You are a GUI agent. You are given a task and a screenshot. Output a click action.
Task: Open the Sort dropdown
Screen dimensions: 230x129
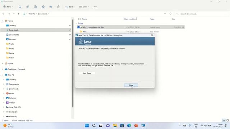[70, 7]
